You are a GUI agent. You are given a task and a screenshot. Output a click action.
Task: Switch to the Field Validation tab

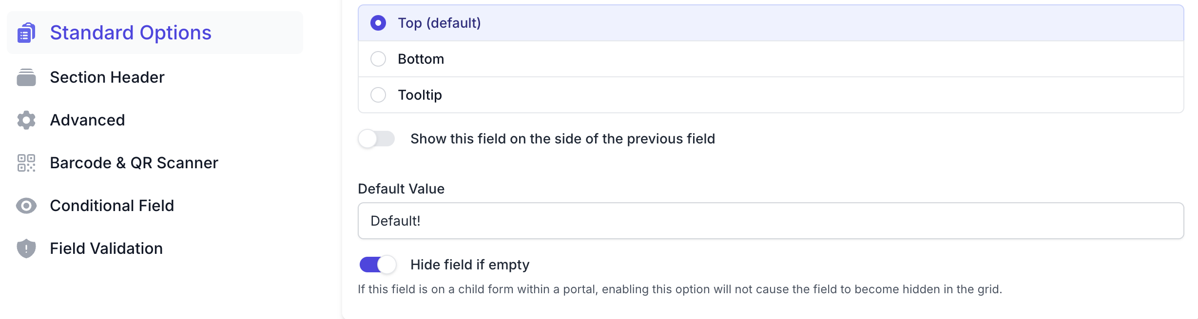coord(106,248)
